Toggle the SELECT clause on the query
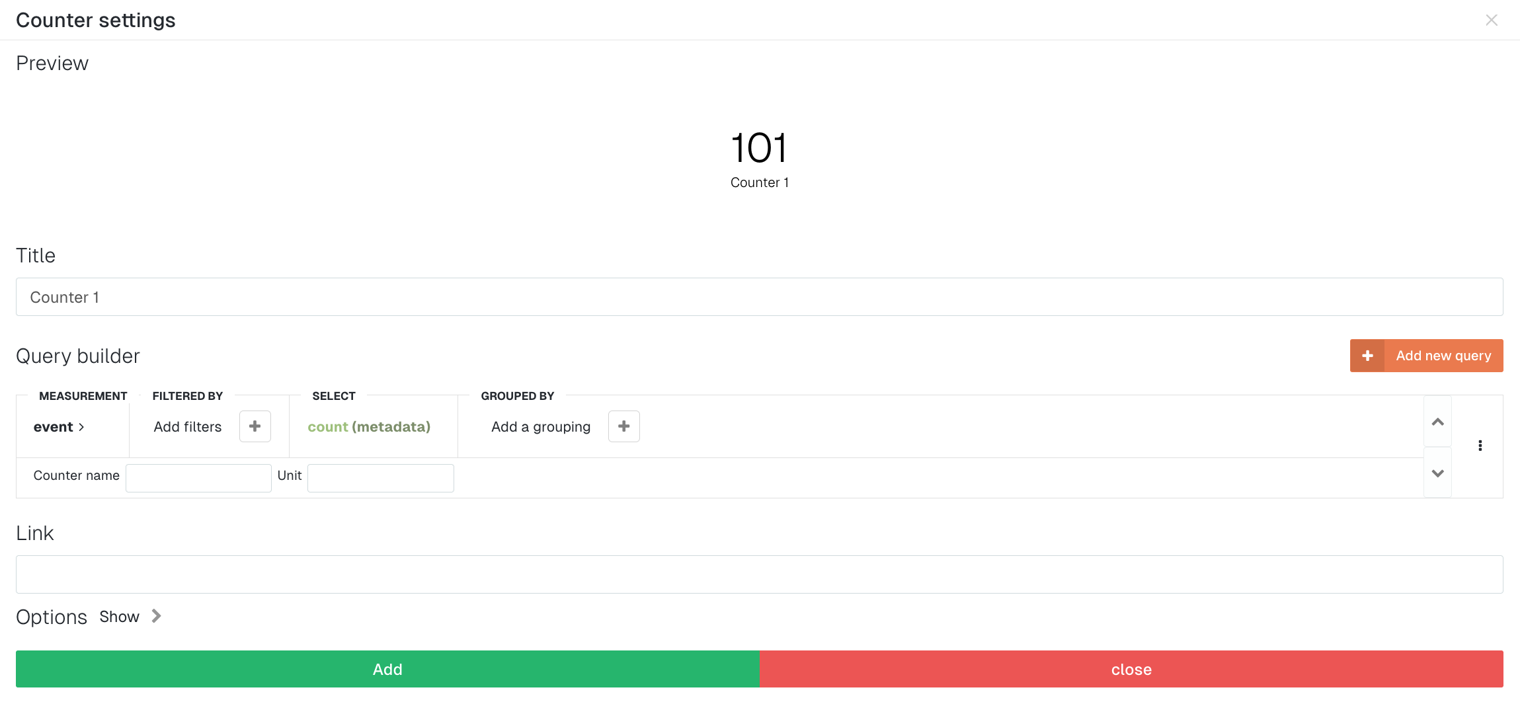Screen dimensions: 1520x704 334,395
